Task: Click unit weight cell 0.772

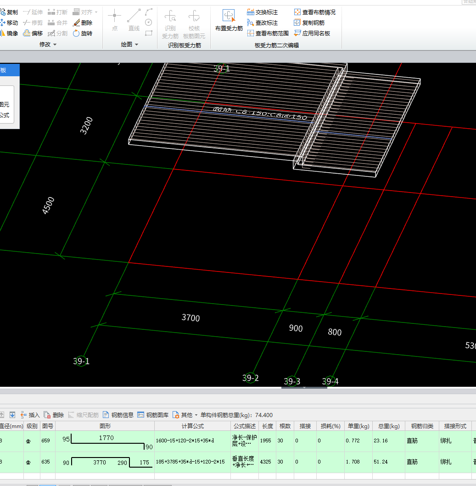Action: pyautogui.click(x=358, y=441)
